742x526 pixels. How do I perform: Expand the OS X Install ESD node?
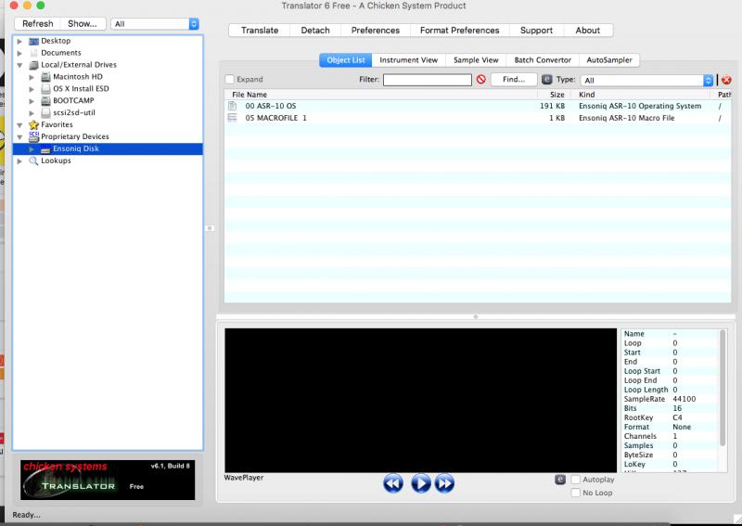(32, 88)
